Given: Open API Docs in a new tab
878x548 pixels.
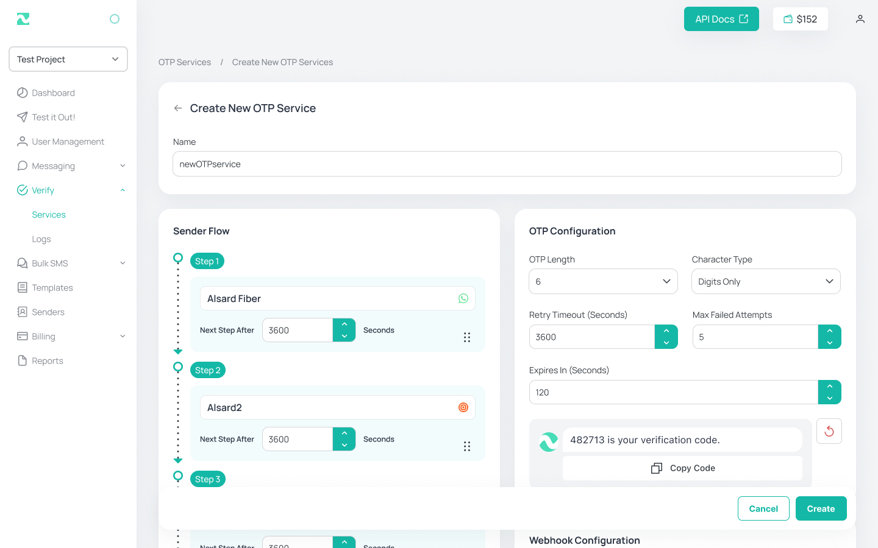Looking at the screenshot, I should (721, 19).
